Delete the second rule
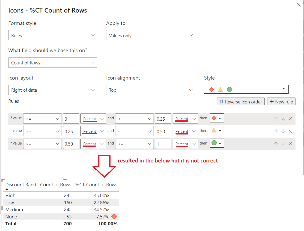304x231 pixels. pos(290,131)
